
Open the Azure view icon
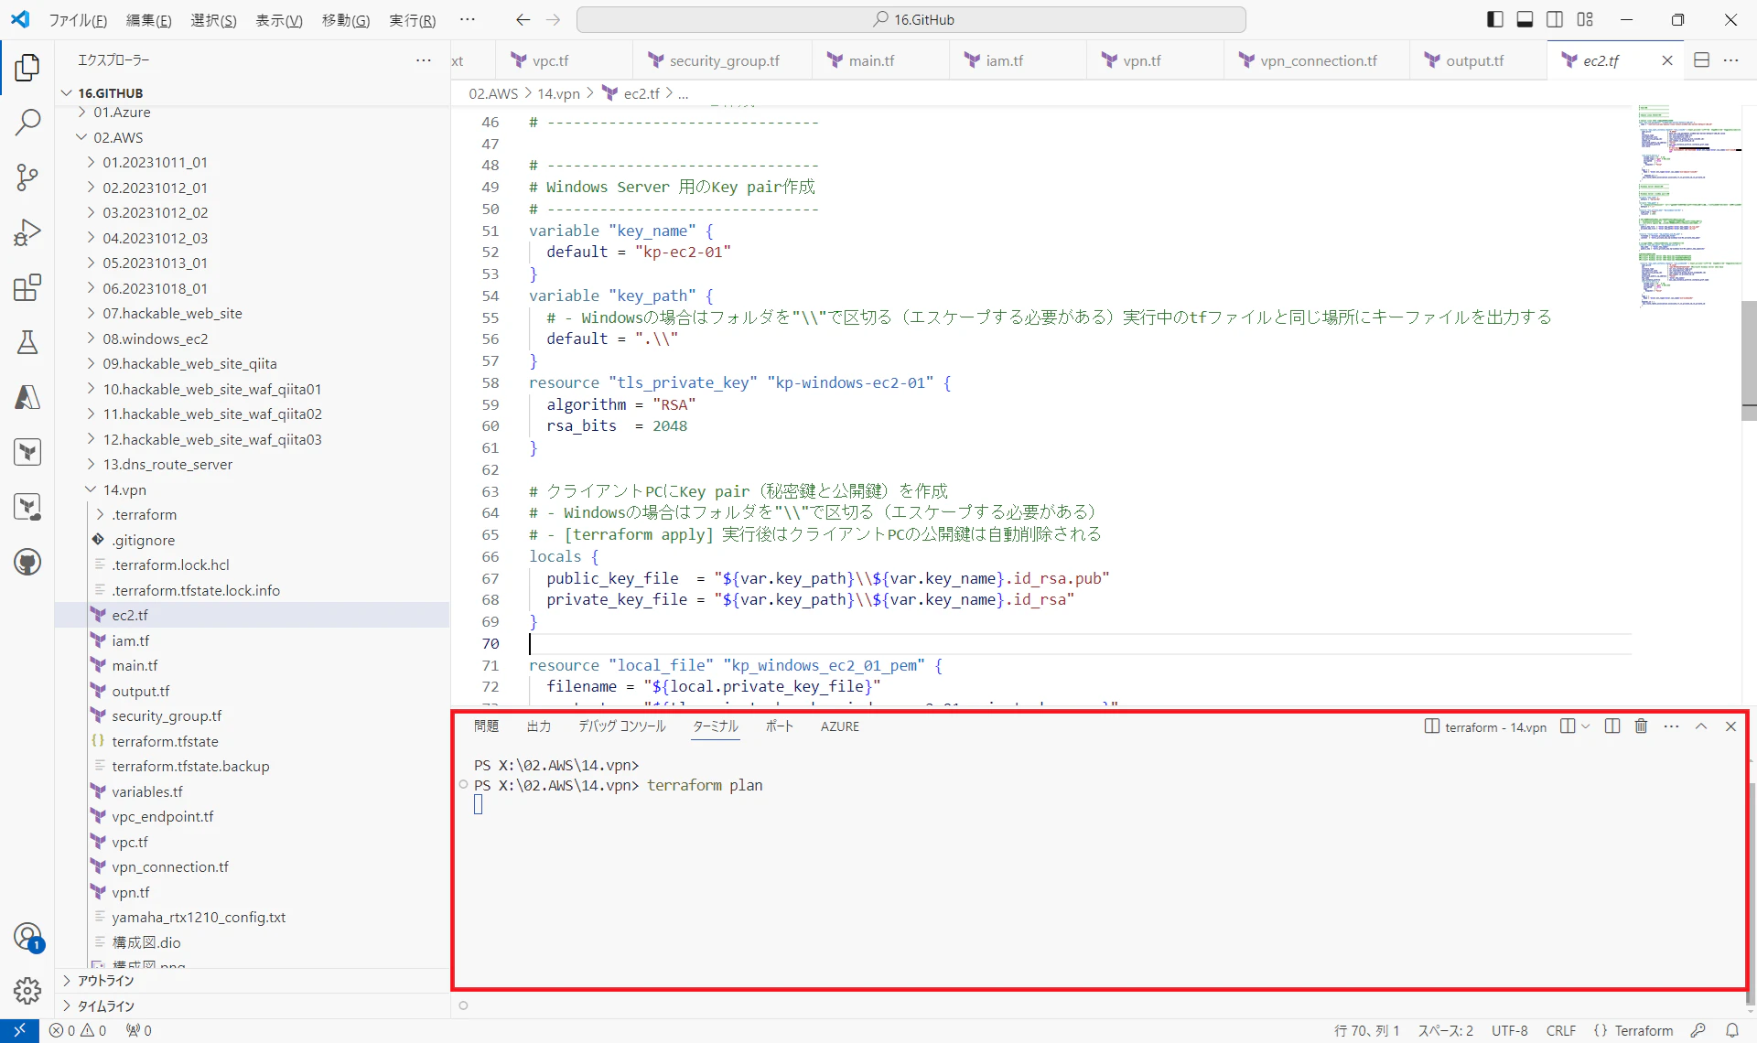coord(27,396)
